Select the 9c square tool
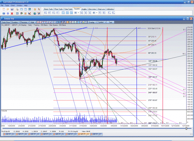Viewport: 194px width, 141px height. (x=54, y=13)
